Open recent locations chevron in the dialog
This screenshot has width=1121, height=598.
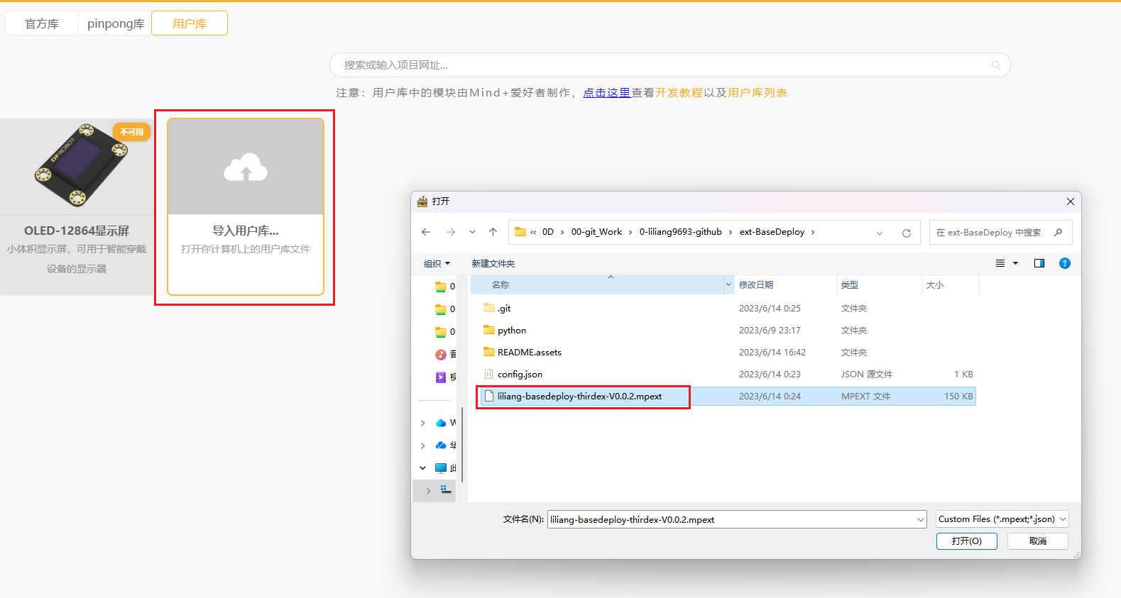click(x=472, y=232)
